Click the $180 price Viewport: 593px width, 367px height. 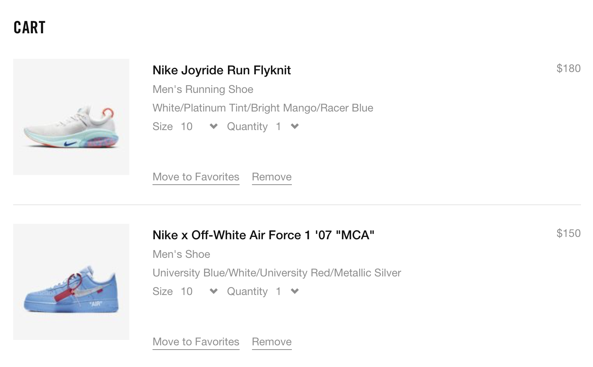(x=569, y=69)
